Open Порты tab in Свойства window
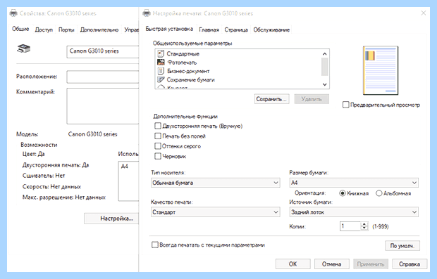This screenshot has width=437, height=279. pos(66,30)
